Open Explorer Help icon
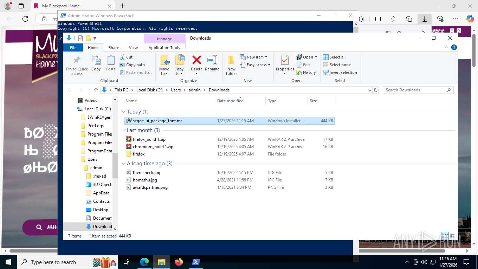This screenshot has width=478, height=269. [x=454, y=47]
